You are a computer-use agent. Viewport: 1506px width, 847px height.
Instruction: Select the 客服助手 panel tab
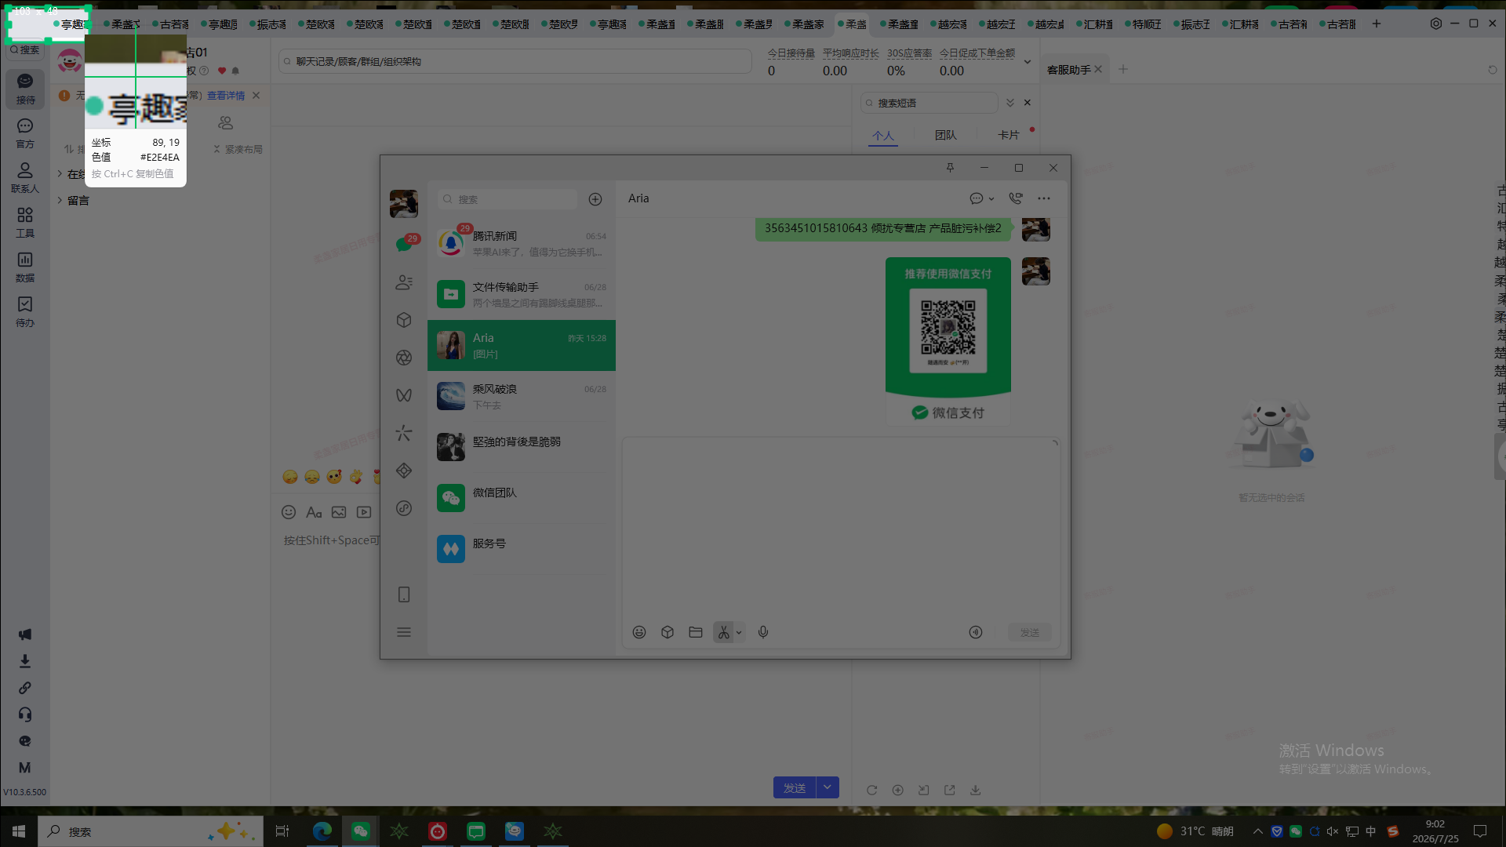(x=1068, y=70)
